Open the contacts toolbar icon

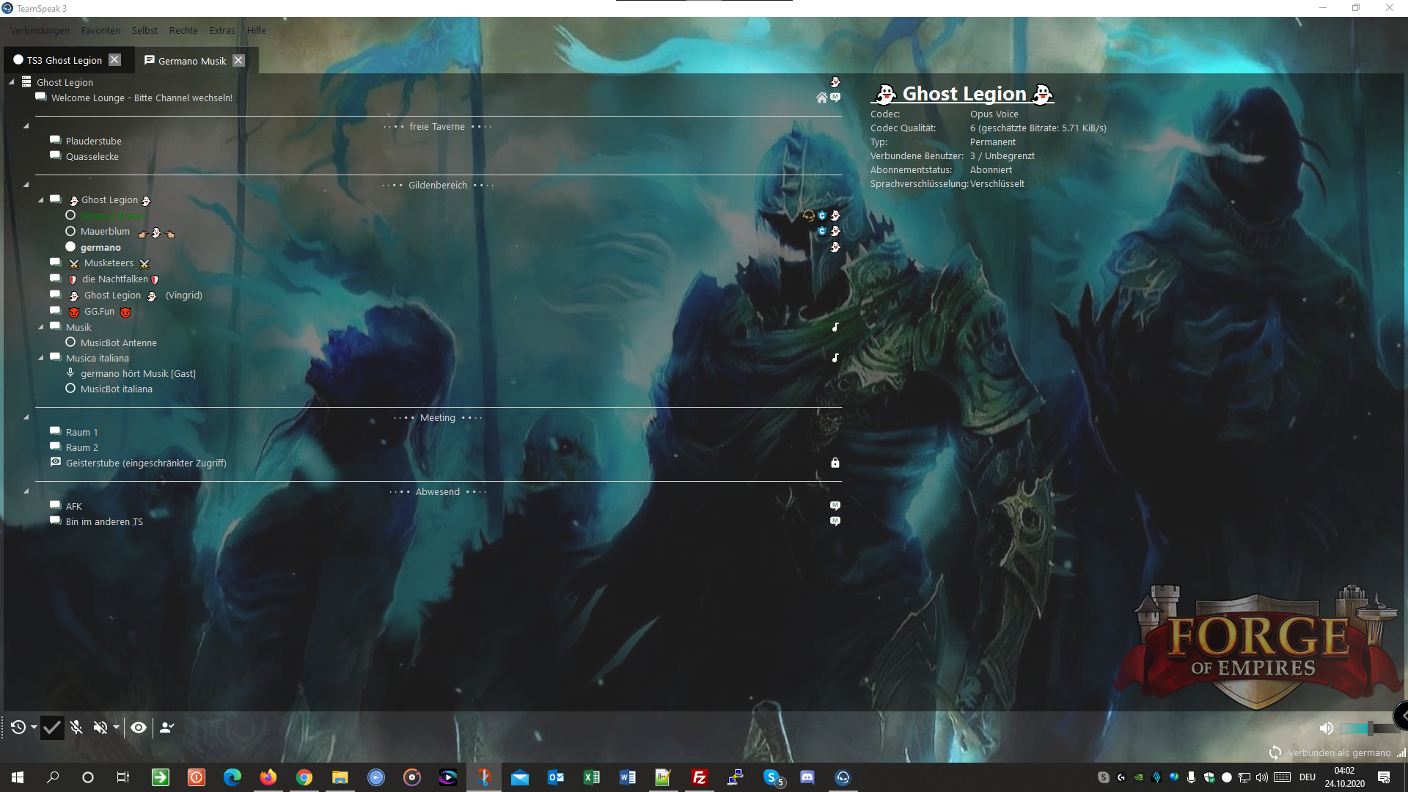point(166,727)
